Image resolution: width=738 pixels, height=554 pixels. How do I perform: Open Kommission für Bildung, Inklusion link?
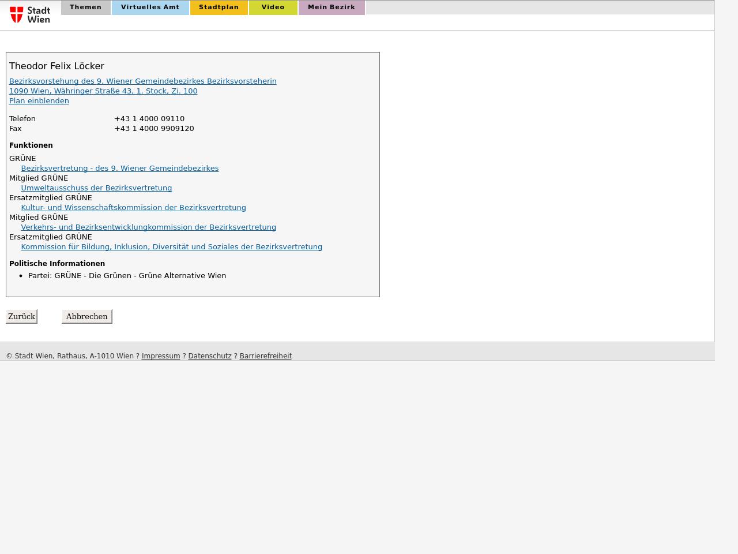[171, 247]
